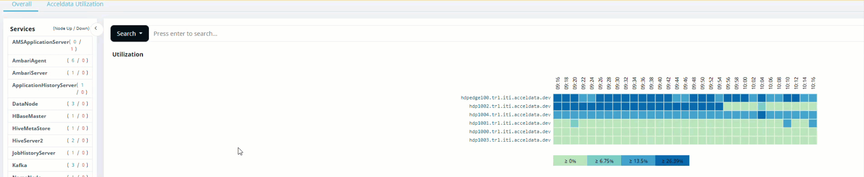864x177 pixels.
Task: Click the ≥ 26.39% legend swatch
Action: [672, 161]
